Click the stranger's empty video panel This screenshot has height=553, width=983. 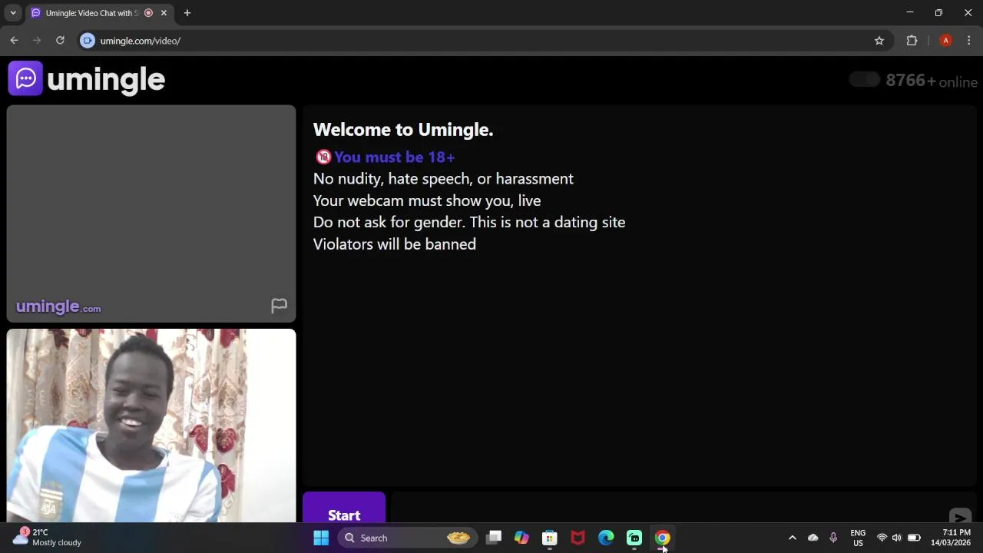click(x=151, y=214)
